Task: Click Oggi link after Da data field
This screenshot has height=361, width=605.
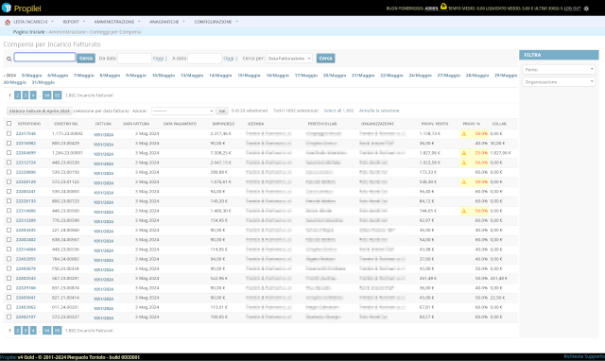Action: pos(158,59)
